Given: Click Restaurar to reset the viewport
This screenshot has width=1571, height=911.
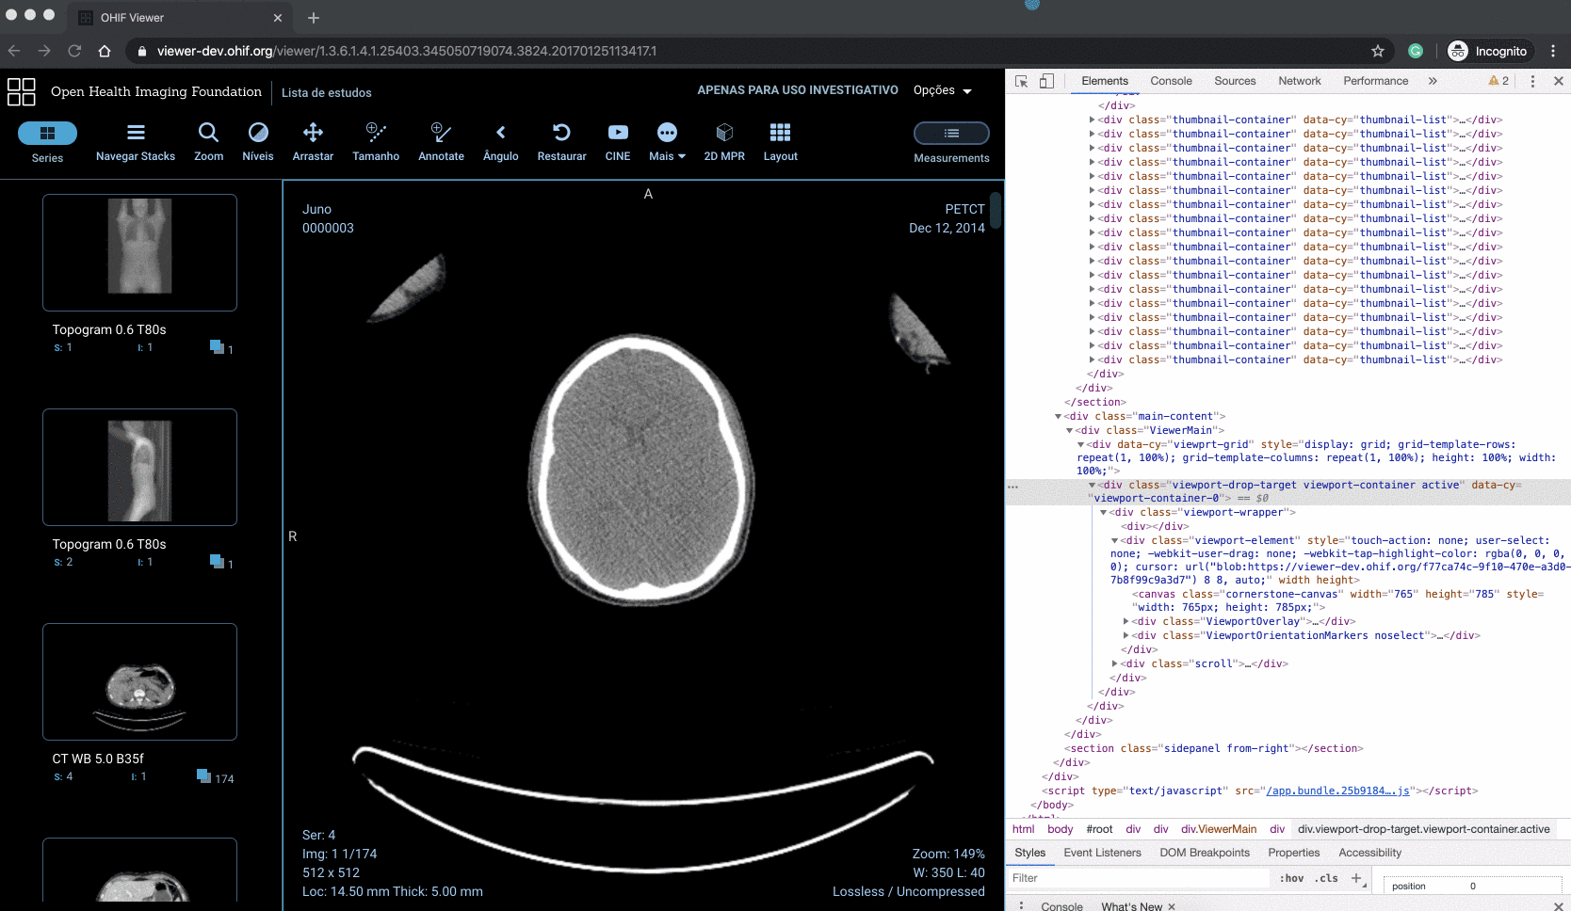Looking at the screenshot, I should (x=561, y=142).
